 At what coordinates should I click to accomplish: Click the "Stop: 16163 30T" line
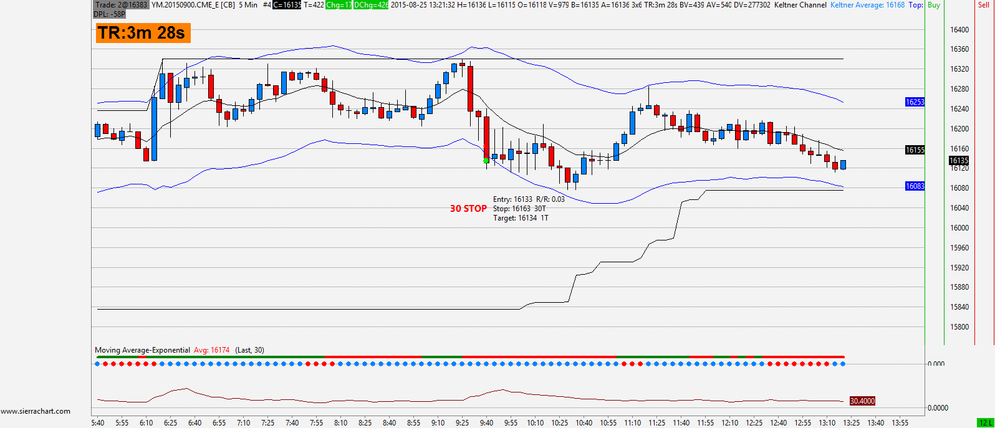click(519, 209)
